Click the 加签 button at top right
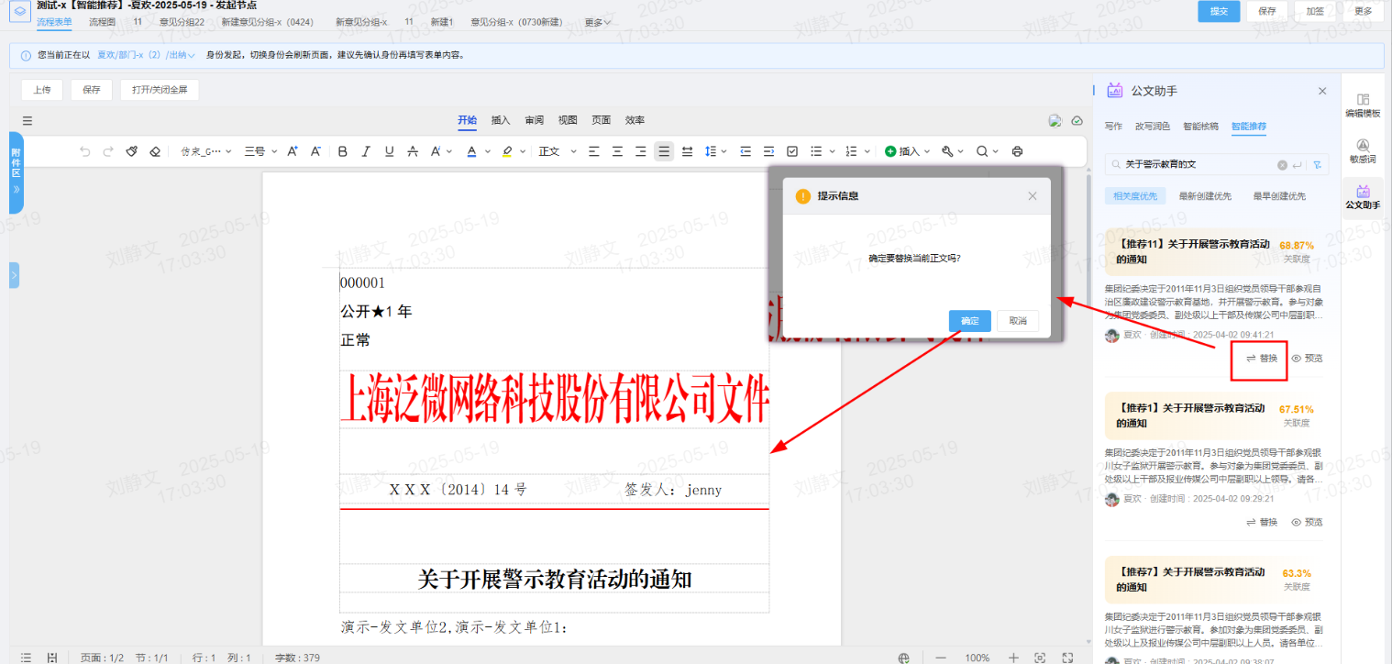 tap(1315, 11)
